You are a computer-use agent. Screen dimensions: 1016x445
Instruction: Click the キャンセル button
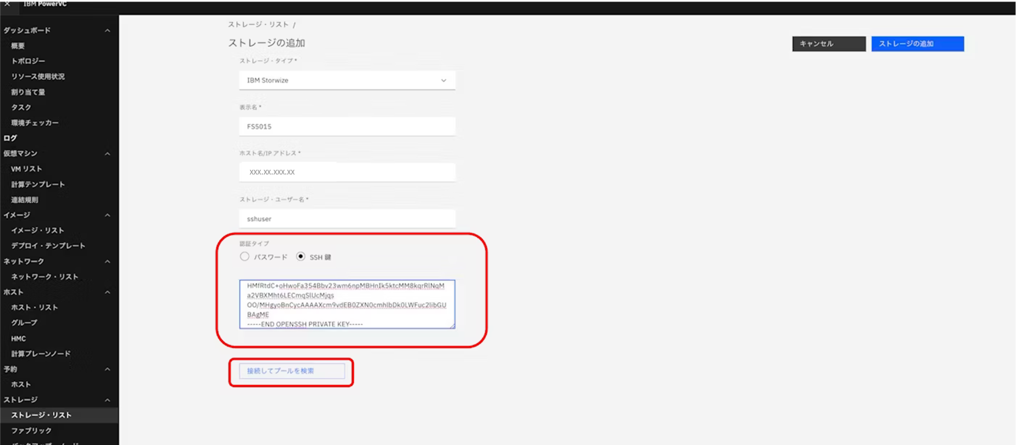pos(829,44)
